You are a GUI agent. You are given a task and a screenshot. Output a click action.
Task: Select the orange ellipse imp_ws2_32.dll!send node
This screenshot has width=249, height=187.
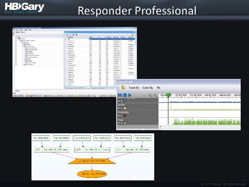pos(92,174)
